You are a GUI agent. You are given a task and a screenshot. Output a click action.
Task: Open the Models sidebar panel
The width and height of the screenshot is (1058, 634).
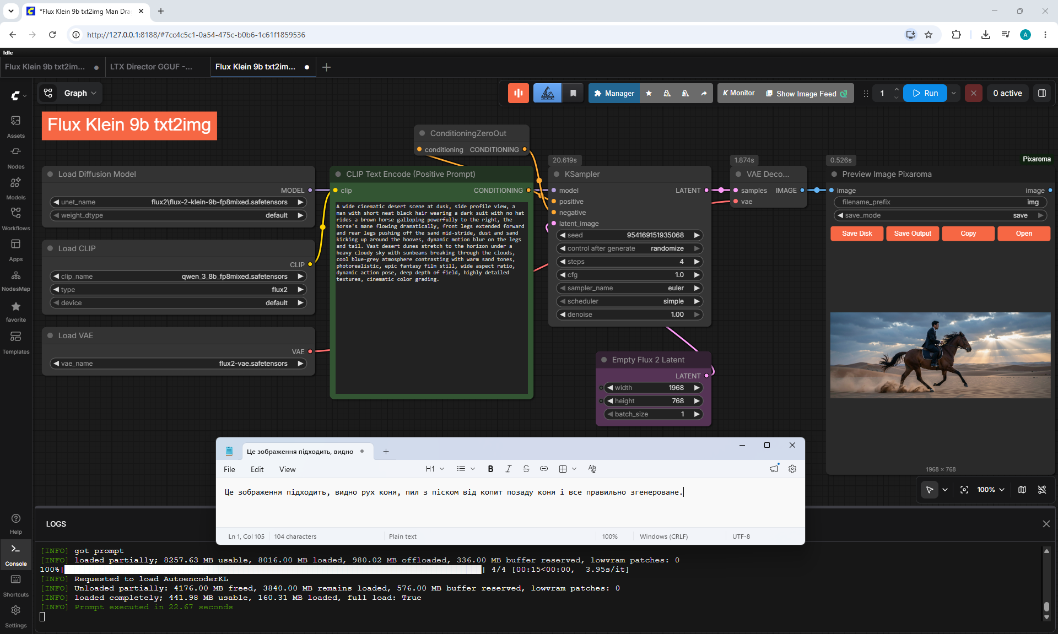click(15, 188)
